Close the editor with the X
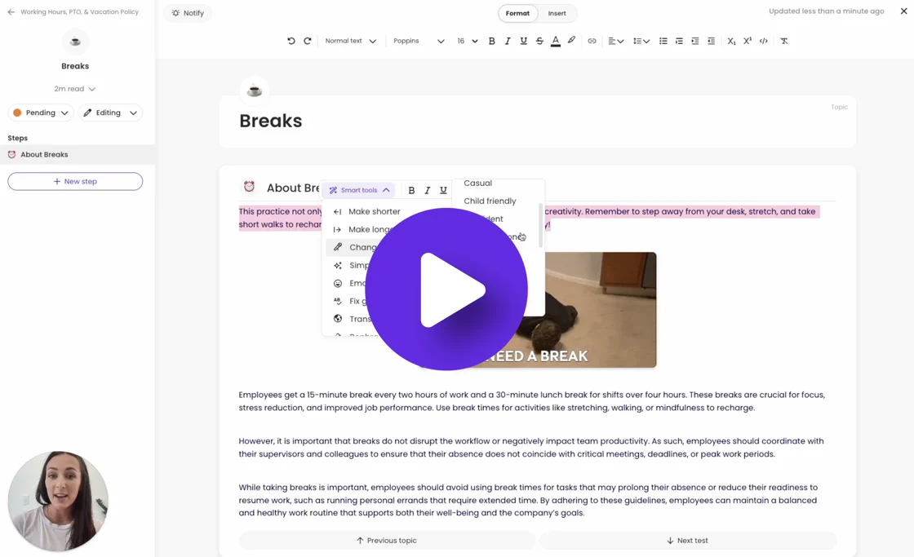The image size is (914, 557). click(903, 11)
